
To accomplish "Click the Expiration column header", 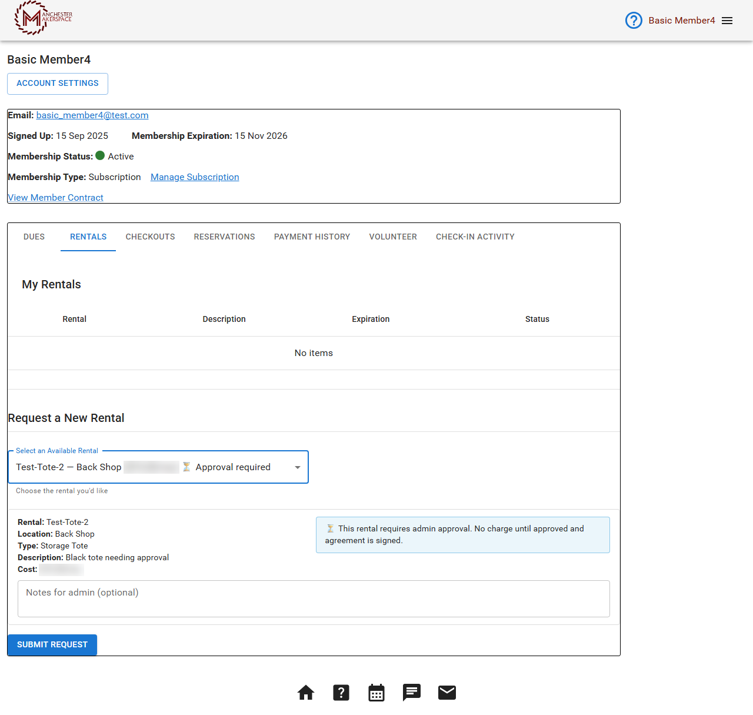I will pyautogui.click(x=371, y=319).
